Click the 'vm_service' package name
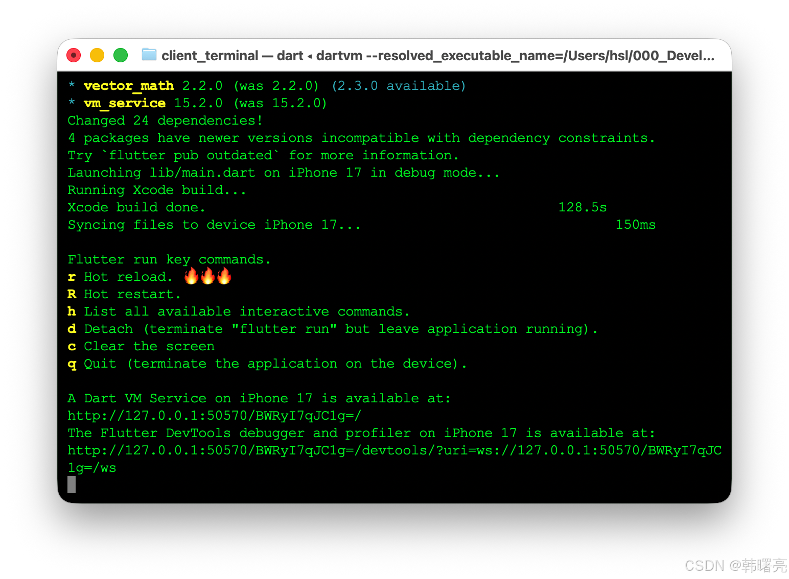 pyautogui.click(x=125, y=103)
